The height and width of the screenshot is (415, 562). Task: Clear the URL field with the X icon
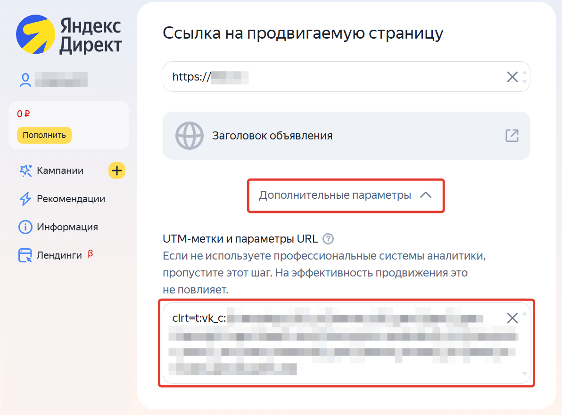[512, 76]
